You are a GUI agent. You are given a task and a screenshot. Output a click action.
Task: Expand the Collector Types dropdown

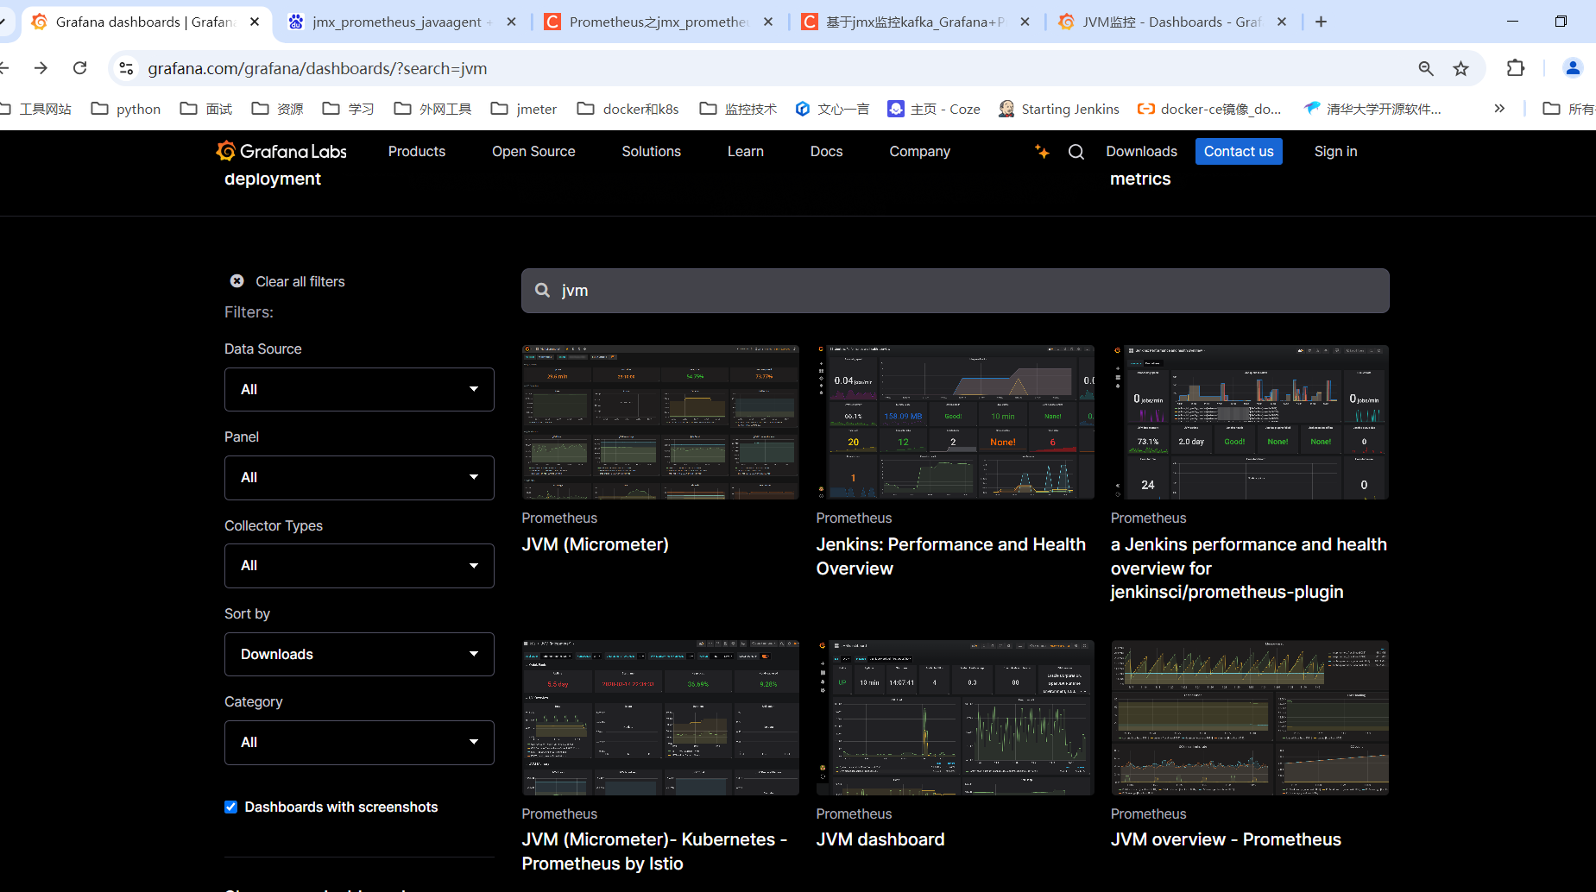point(359,566)
